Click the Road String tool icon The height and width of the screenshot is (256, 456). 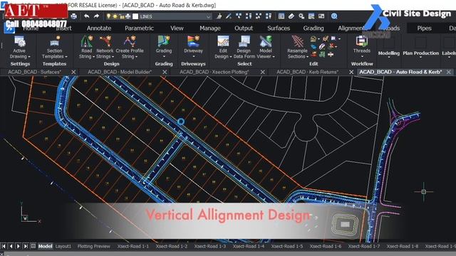pyautogui.click(x=86, y=41)
